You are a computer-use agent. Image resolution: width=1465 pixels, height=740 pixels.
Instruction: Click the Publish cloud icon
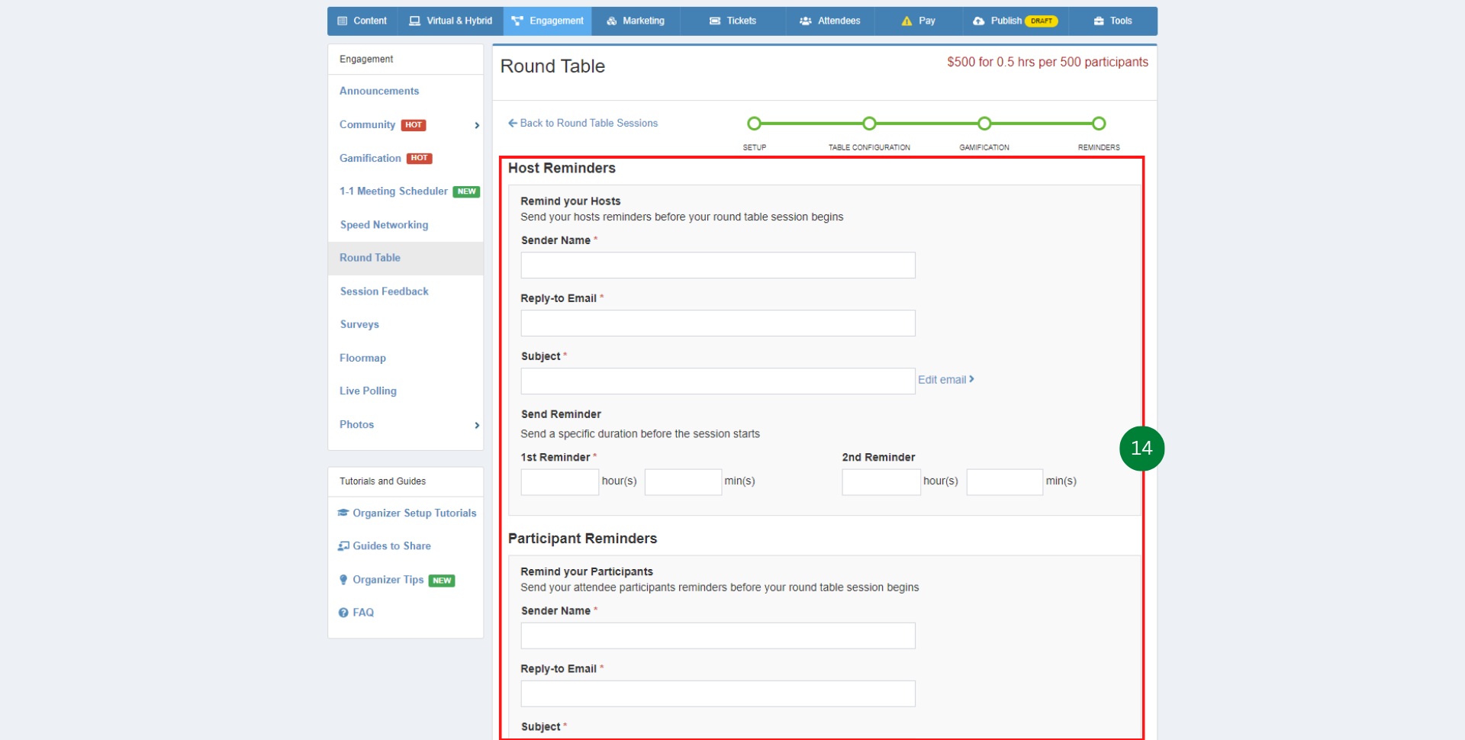click(x=978, y=21)
